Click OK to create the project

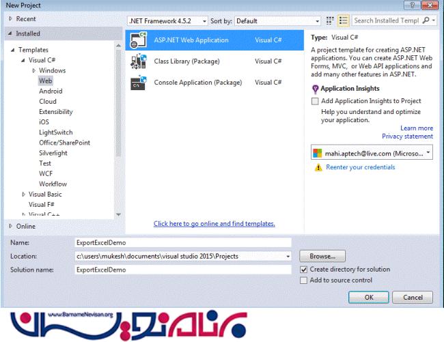pos(369,298)
